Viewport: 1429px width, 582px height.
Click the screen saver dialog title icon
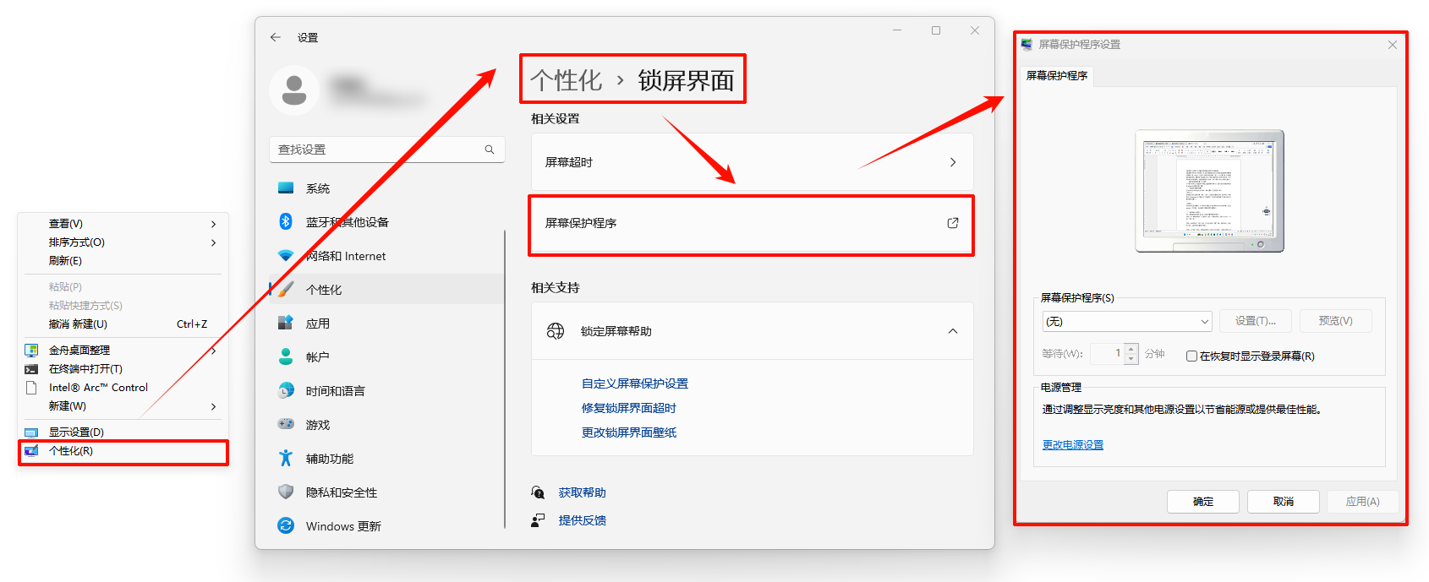[x=1027, y=44]
